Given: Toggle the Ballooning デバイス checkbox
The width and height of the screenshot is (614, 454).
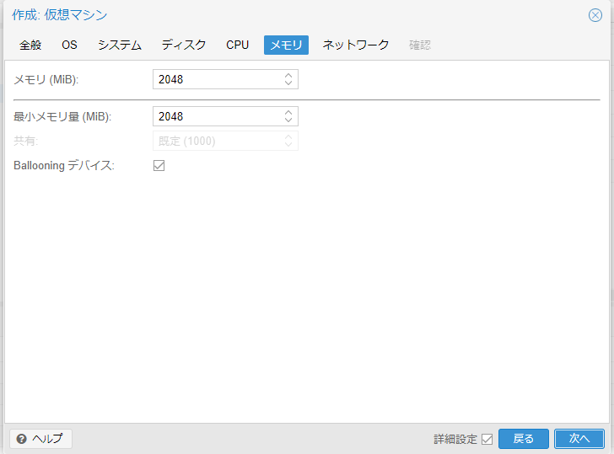Looking at the screenshot, I should pos(159,166).
